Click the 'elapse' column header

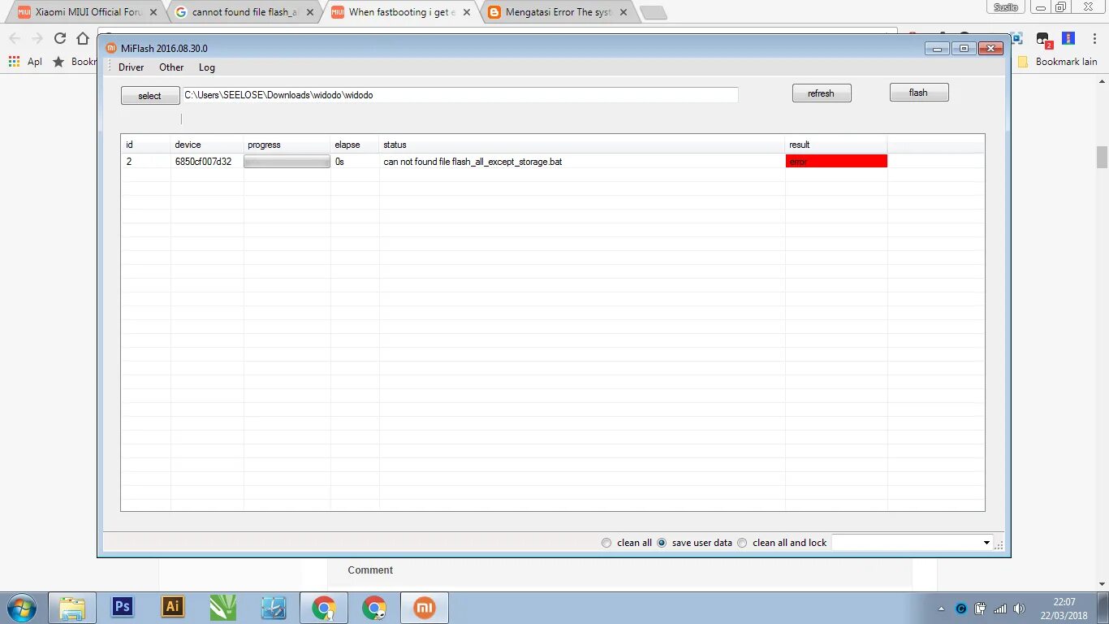(355, 145)
